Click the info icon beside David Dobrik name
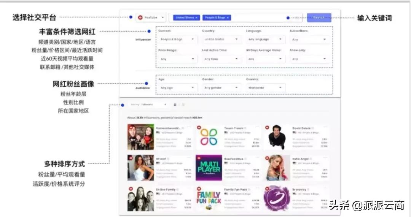Image resolution: width=411 pixels, height=217 pixels. (313, 128)
